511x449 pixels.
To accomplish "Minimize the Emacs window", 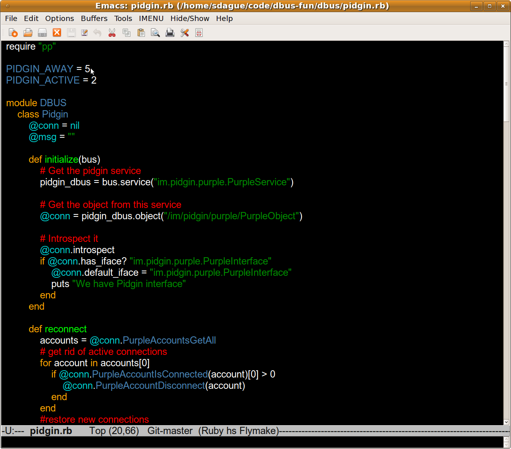I will (476, 6).
